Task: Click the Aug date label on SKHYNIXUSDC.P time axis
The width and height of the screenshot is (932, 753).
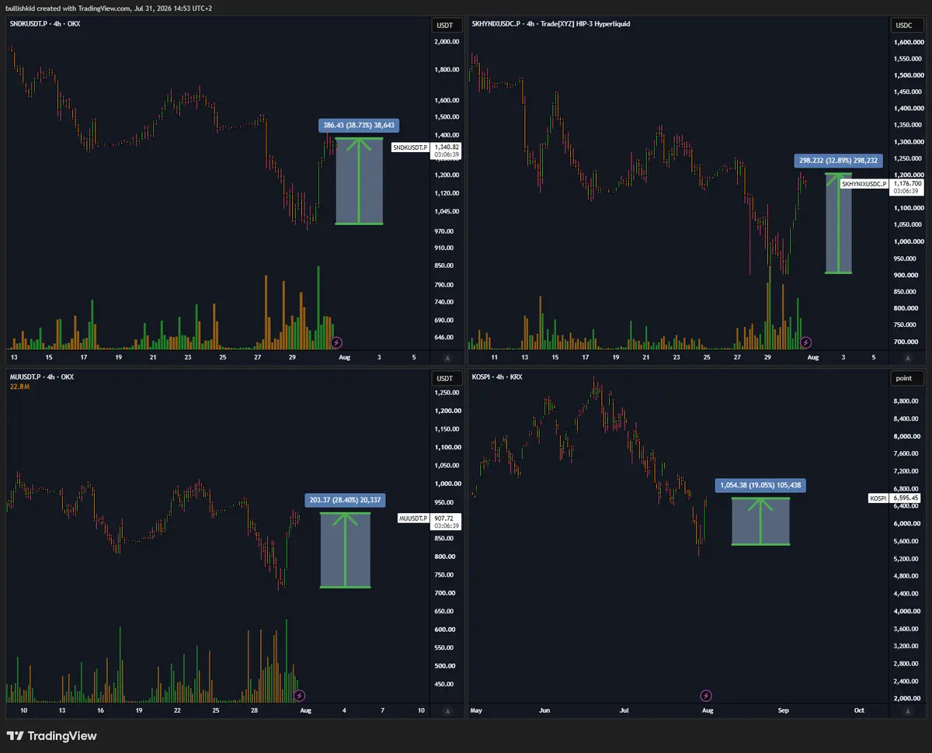Action: [812, 358]
